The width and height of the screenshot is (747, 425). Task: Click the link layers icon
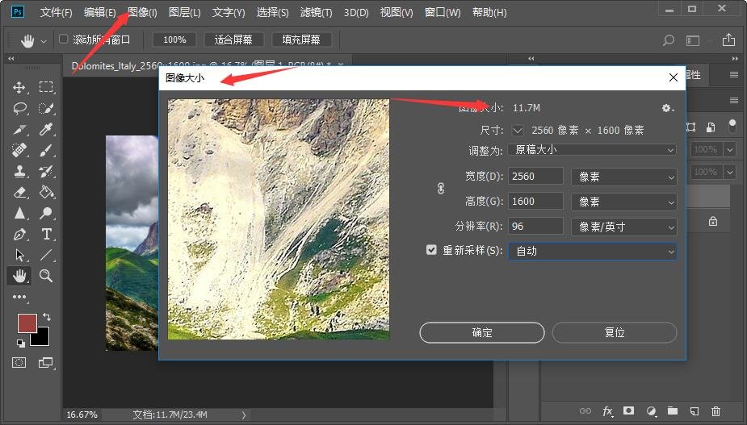click(585, 411)
